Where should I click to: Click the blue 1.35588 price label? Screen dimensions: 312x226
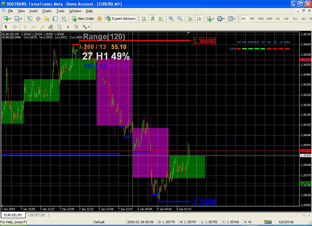[204, 202]
